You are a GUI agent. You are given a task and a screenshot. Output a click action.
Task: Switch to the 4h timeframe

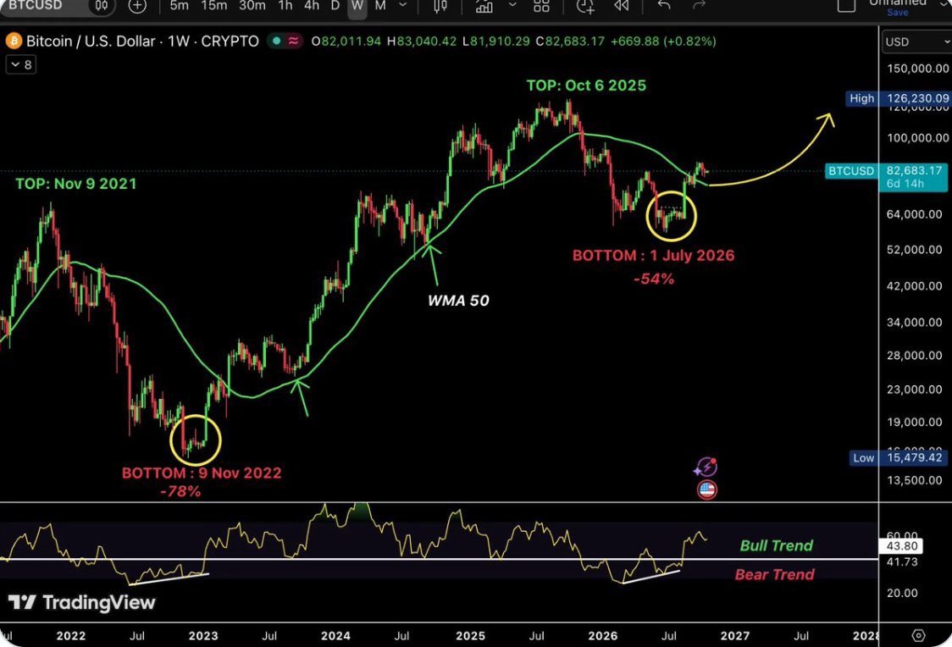pyautogui.click(x=312, y=5)
